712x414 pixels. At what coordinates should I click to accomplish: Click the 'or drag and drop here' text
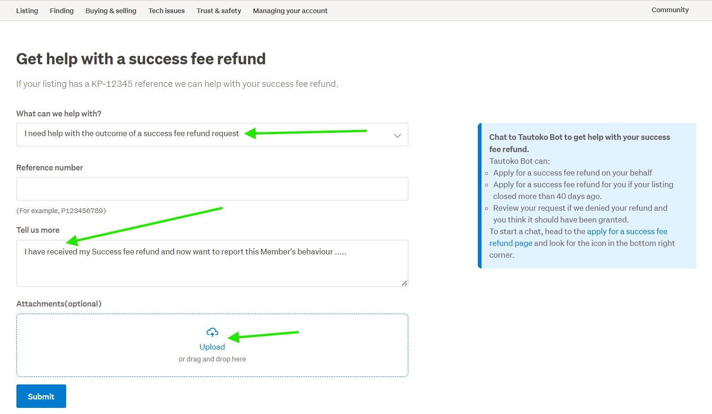pos(212,359)
